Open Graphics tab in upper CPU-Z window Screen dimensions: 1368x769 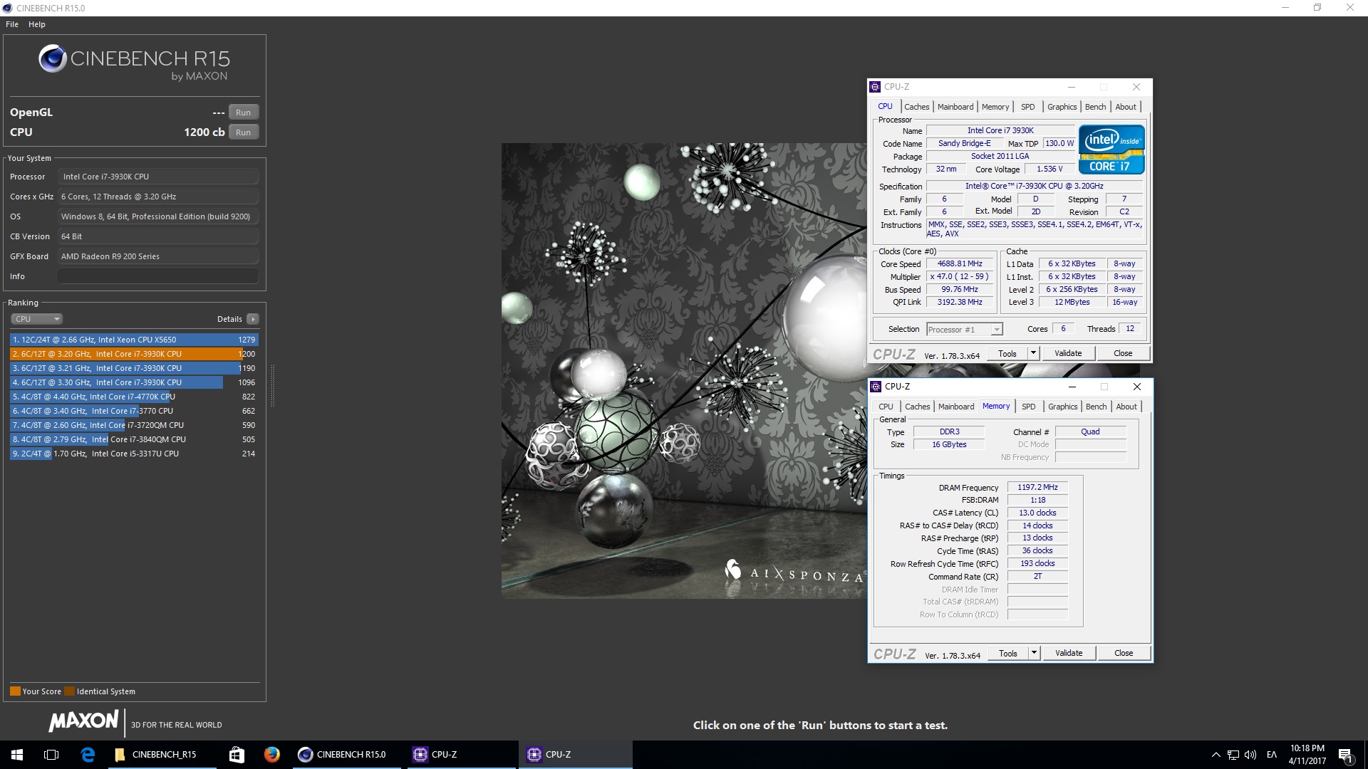(1062, 107)
